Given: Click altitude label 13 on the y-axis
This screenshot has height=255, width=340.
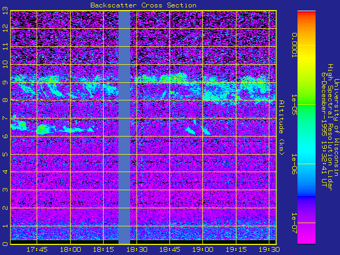Looking at the screenshot, I should (5, 11).
